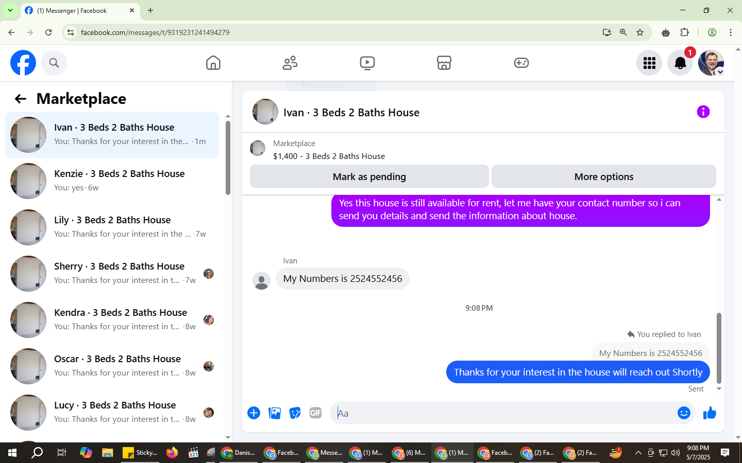
Task: Open the Kendra conversation
Action: pos(112,320)
